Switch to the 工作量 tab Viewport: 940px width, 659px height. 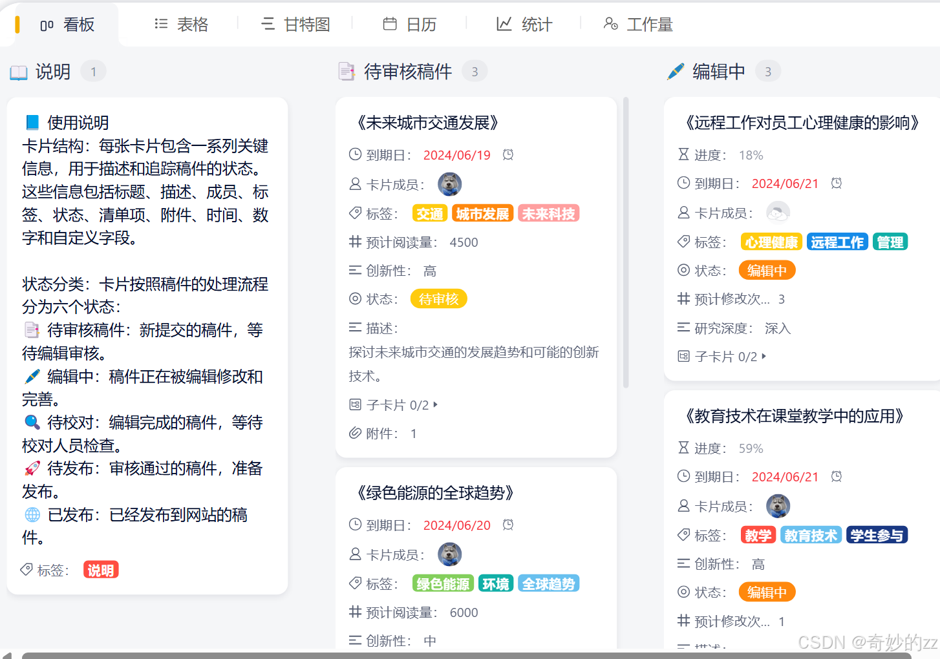(x=638, y=25)
